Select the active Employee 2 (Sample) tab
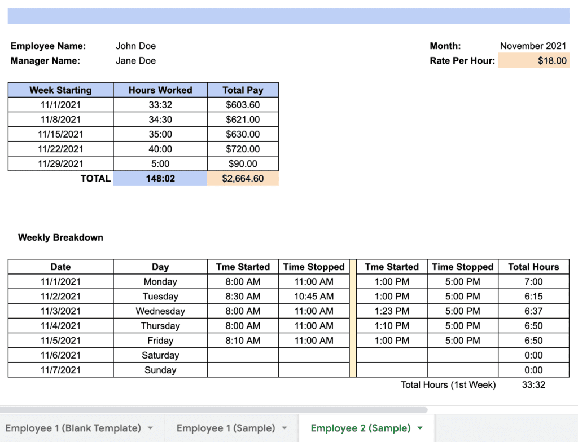This screenshot has height=442, width=578. (360, 428)
